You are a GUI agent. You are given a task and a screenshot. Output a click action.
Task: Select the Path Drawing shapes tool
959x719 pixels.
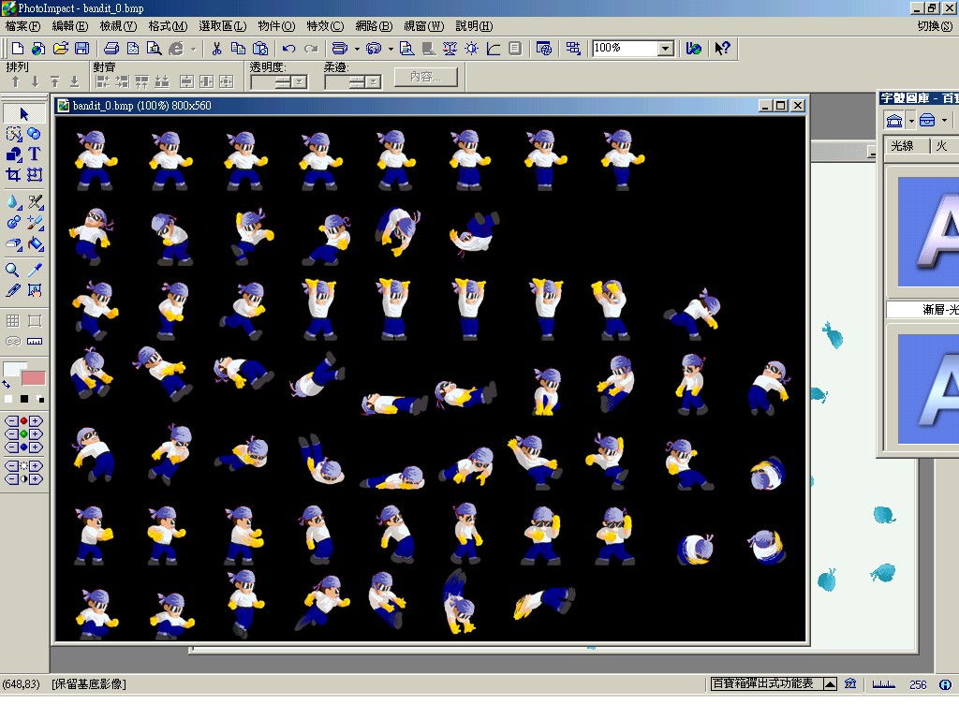click(13, 154)
